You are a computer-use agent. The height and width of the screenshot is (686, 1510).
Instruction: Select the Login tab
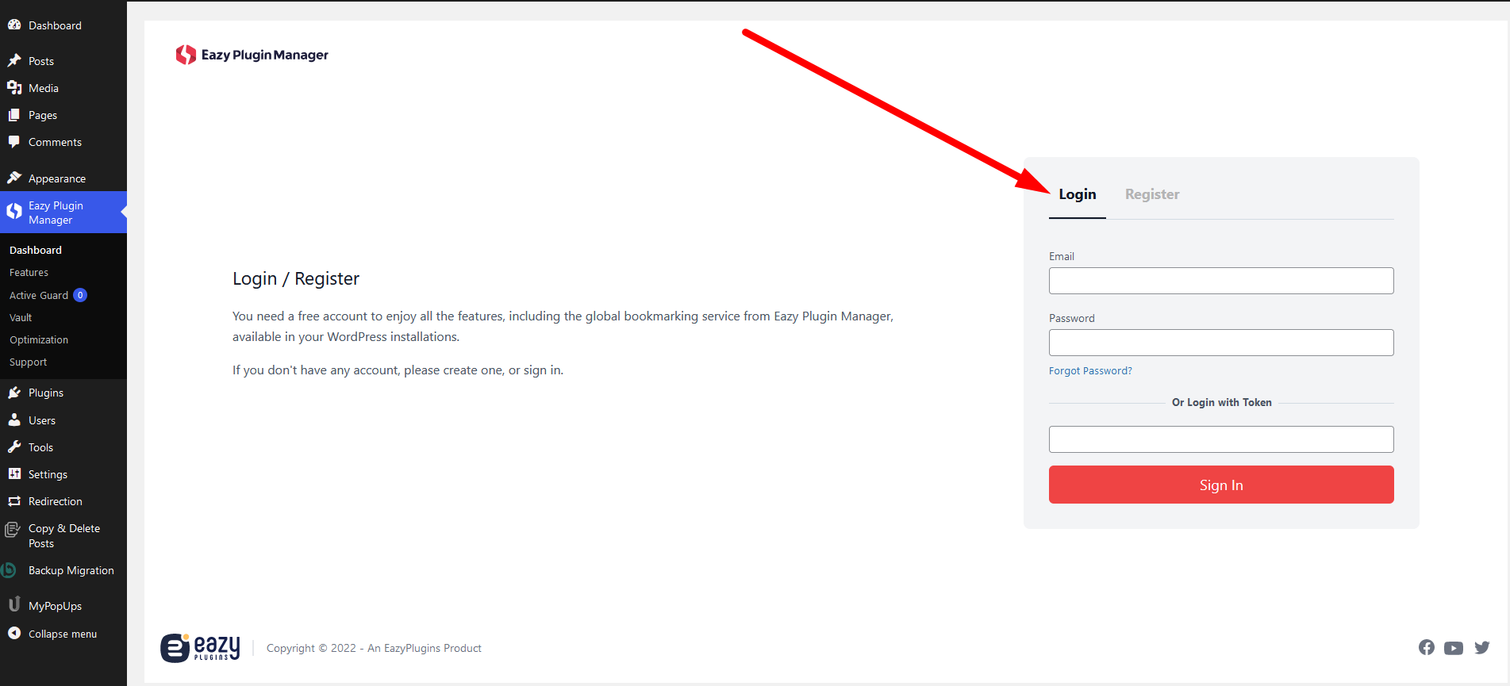(1077, 194)
